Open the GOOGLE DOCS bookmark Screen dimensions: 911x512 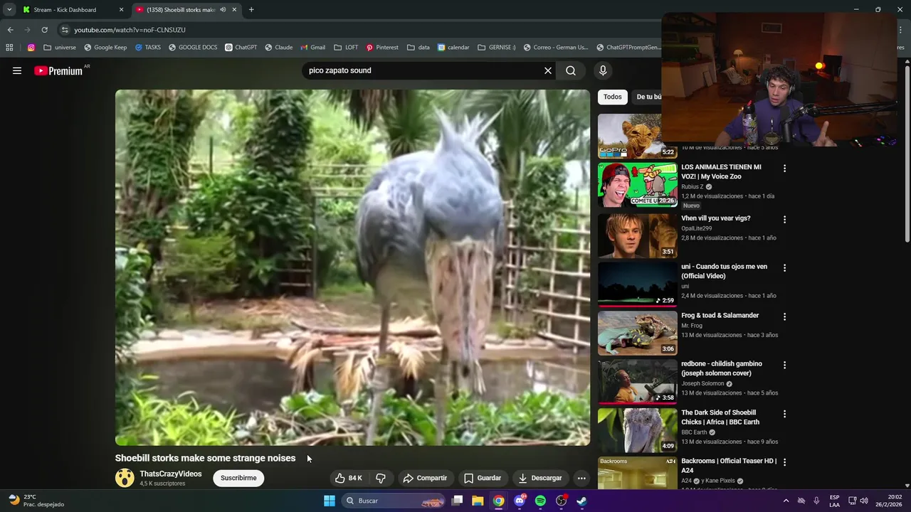tap(193, 48)
